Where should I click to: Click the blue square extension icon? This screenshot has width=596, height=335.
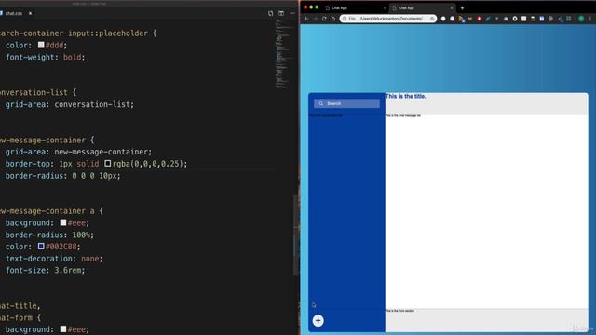[542, 19]
